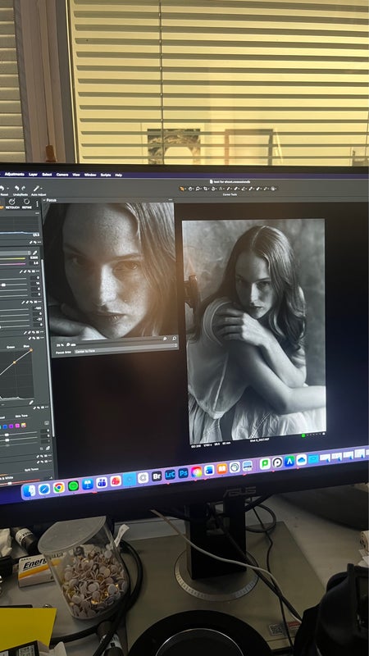Adjust the magenta Tint slider
The height and width of the screenshot is (656, 369).
pyautogui.click(x=12, y=264)
